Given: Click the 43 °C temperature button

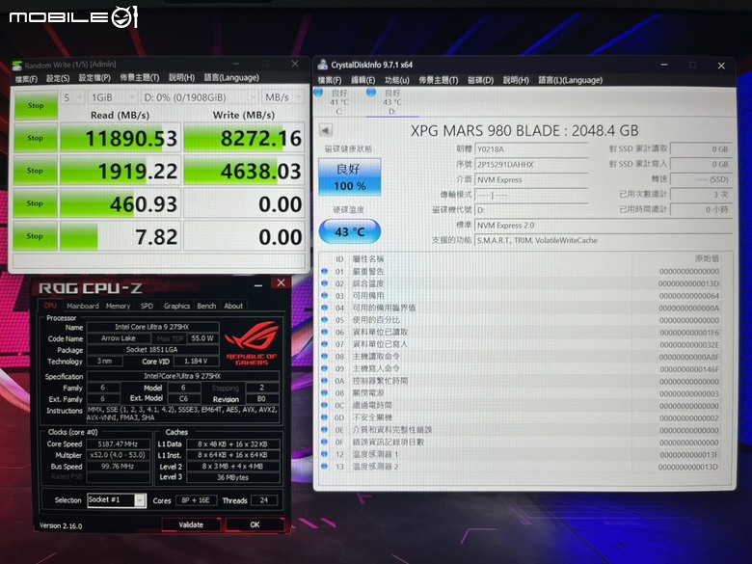Looking at the screenshot, I should point(350,231).
